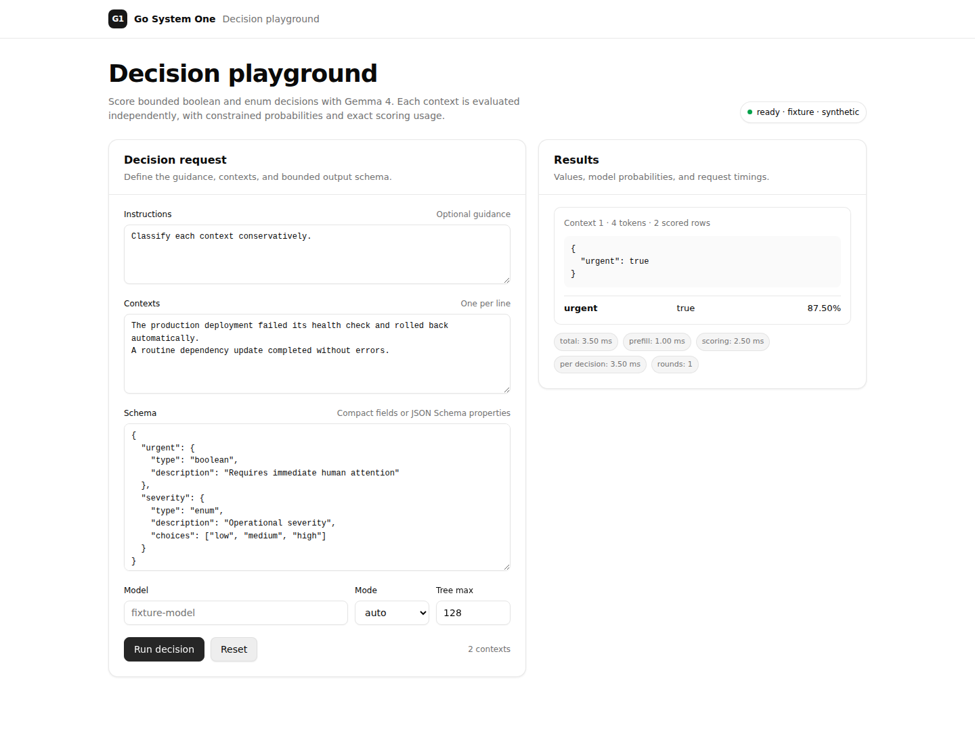Click the Tree max field showing 128
Image resolution: width=975 pixels, height=744 pixels.
pyautogui.click(x=473, y=613)
